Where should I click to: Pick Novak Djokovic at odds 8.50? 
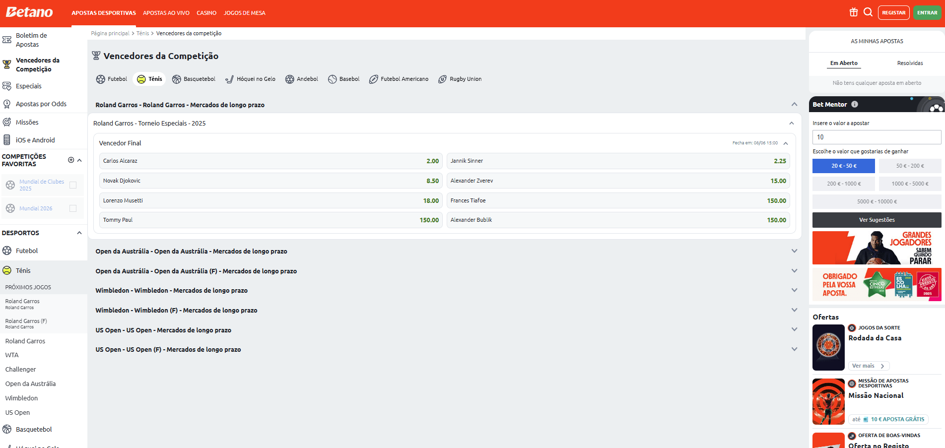[271, 181]
